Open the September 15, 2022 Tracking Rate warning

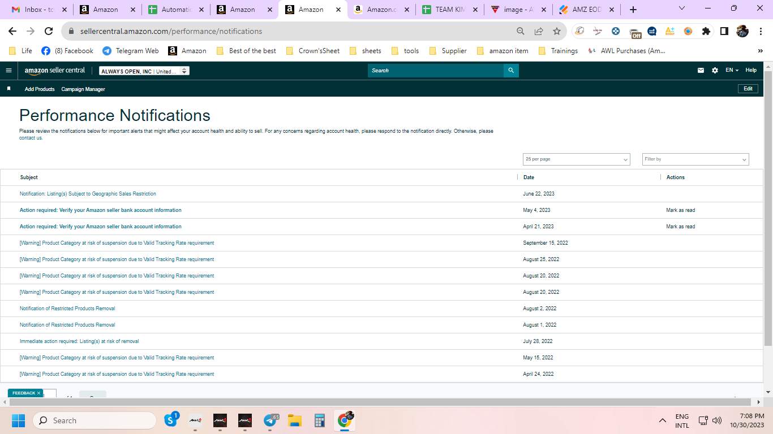click(117, 243)
